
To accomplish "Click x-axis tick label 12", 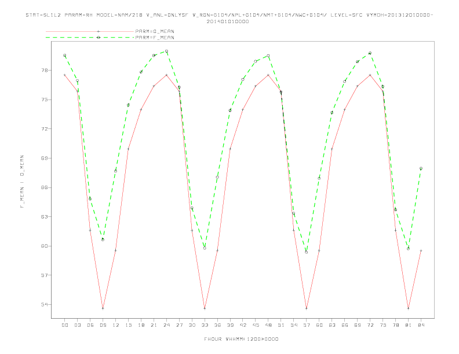I will tap(116, 325).
